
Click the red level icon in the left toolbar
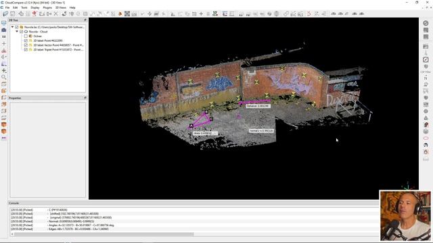tap(3, 51)
